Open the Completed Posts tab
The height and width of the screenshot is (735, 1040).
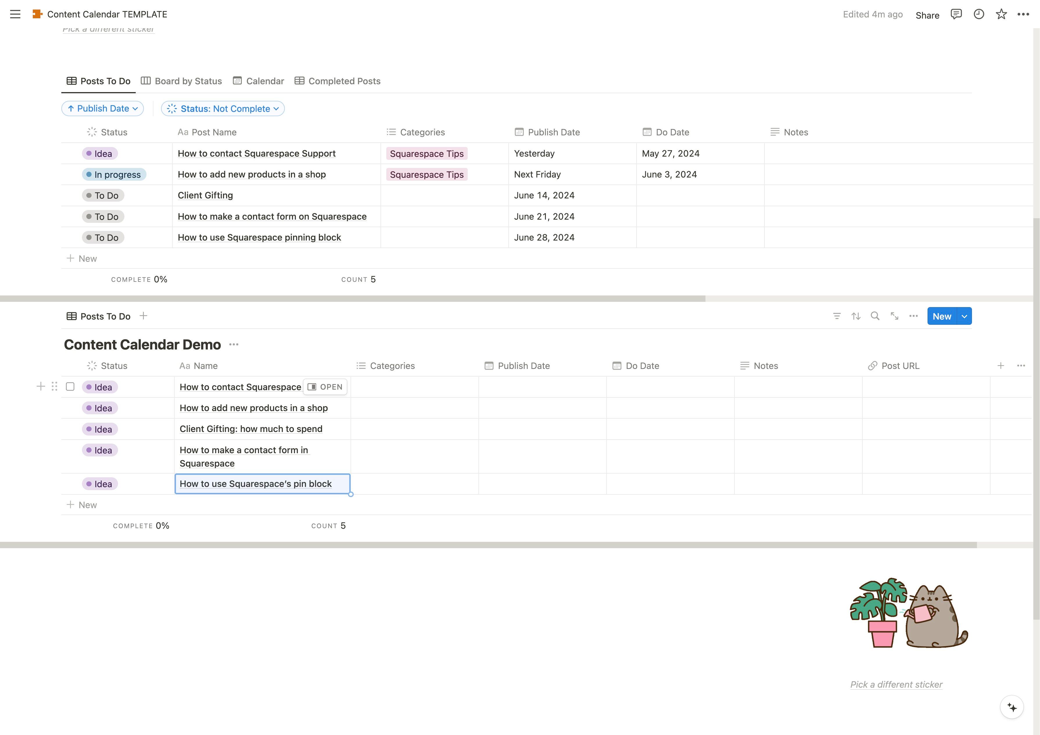[337, 81]
